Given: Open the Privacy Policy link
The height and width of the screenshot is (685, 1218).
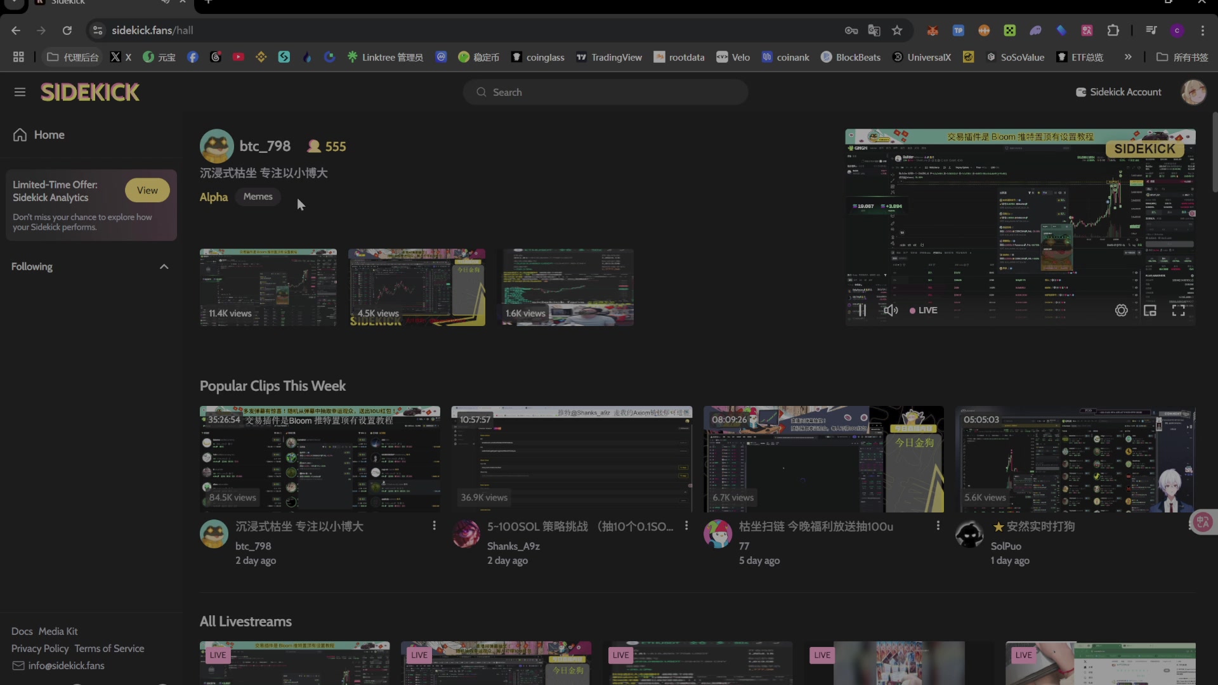Looking at the screenshot, I should point(40,648).
